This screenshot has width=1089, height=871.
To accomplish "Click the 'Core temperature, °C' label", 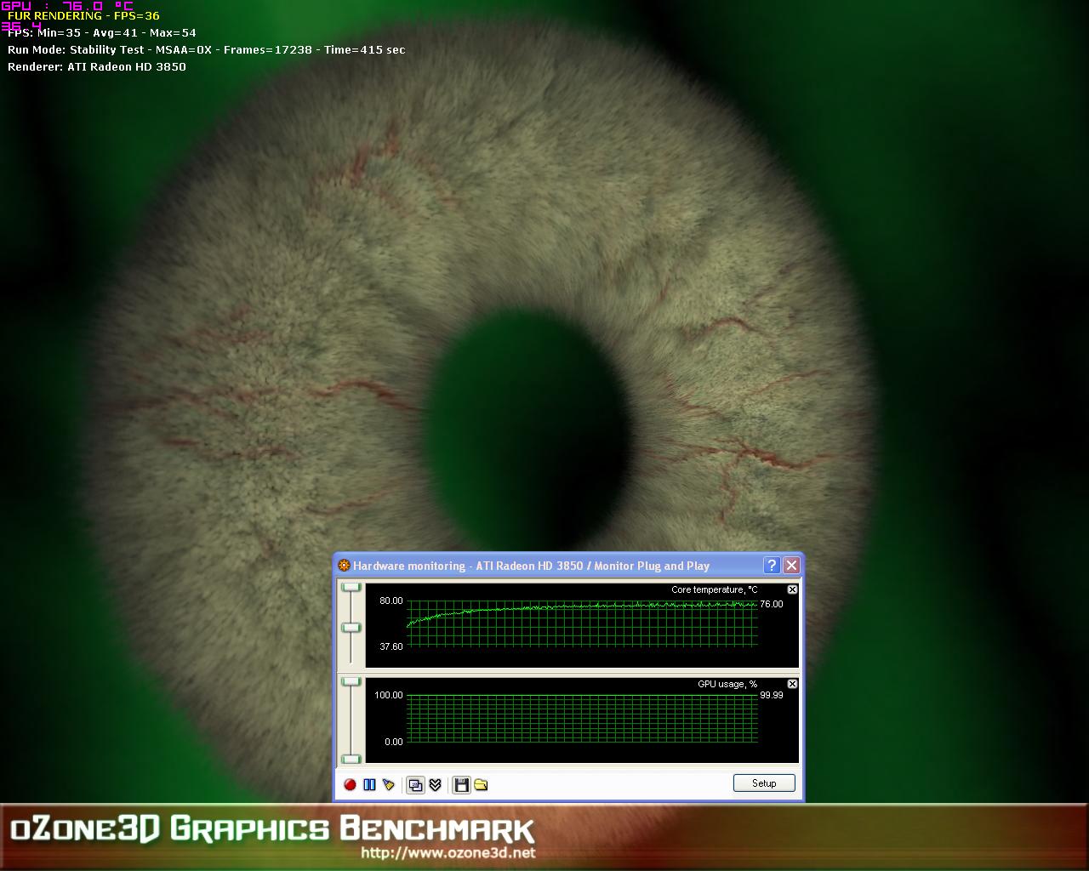I will click(x=715, y=589).
